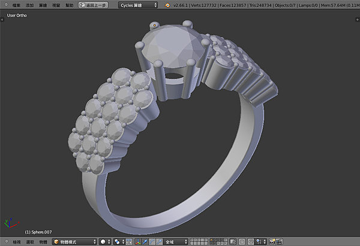Select the translate manipulator arrow icon

pyautogui.click(x=145, y=242)
